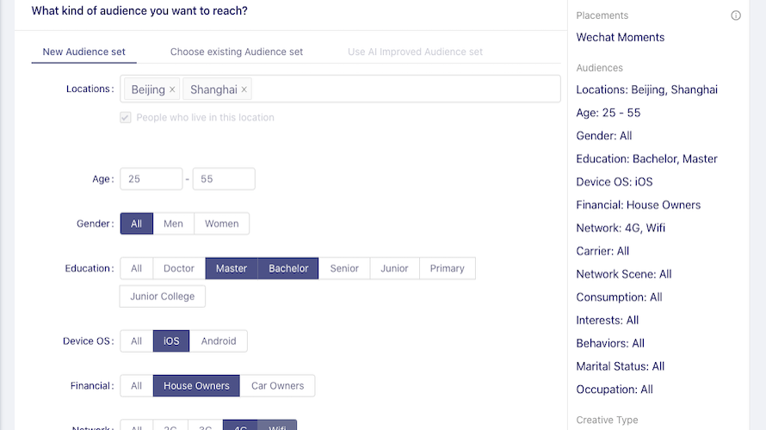The width and height of the screenshot is (766, 430).
Task: Select All for Device OS
Action: coord(137,341)
